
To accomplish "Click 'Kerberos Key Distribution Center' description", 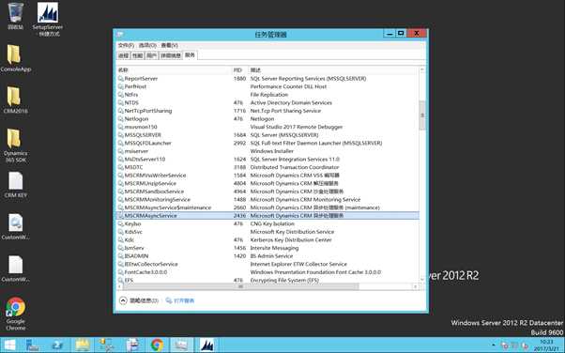I will tap(291, 239).
